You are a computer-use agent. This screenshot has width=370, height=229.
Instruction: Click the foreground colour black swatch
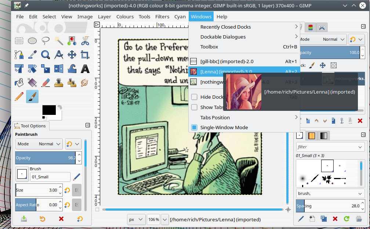tap(49, 110)
